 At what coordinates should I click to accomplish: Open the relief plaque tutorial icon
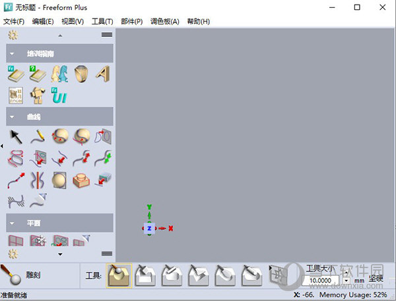(x=16, y=96)
